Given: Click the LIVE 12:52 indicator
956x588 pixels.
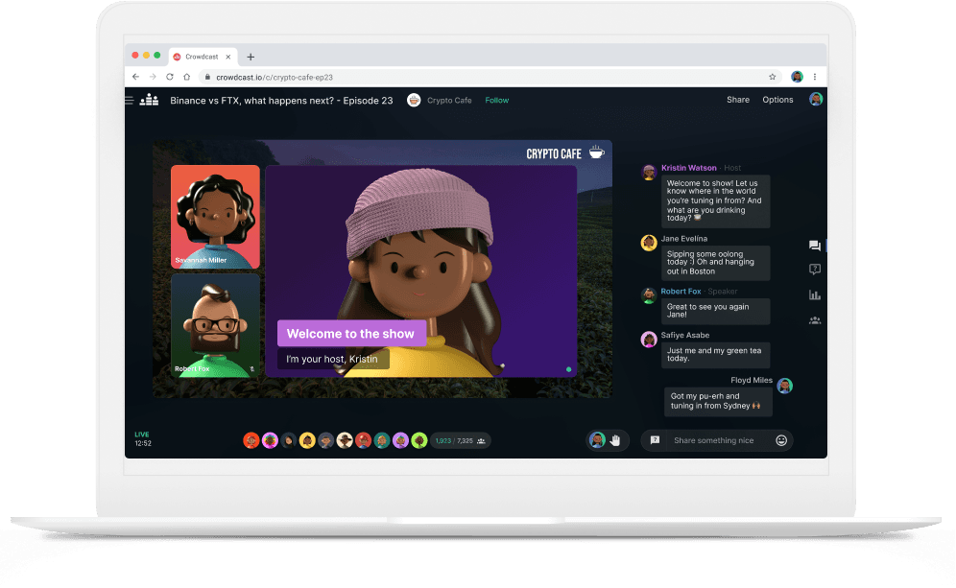Looking at the screenshot, I should [143, 438].
